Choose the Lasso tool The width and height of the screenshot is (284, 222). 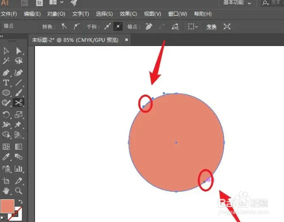click(19, 61)
